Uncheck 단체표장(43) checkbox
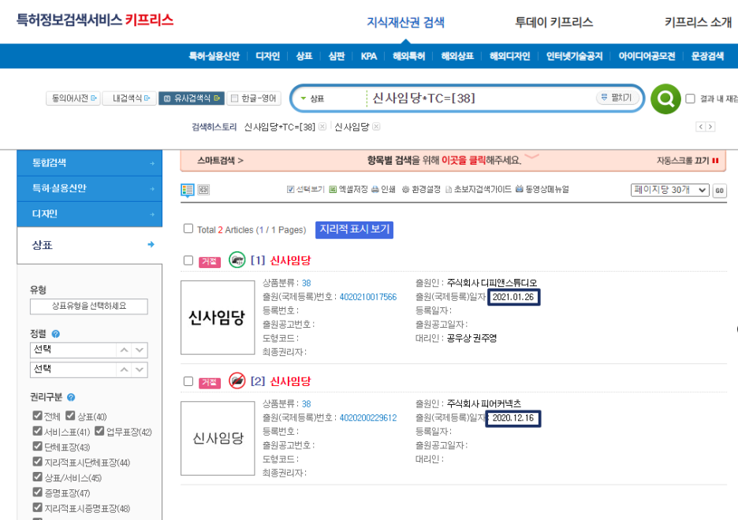 point(38,446)
